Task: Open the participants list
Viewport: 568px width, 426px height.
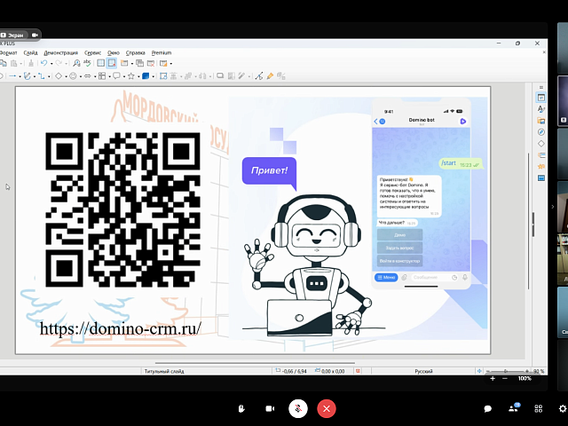Action: point(514,408)
